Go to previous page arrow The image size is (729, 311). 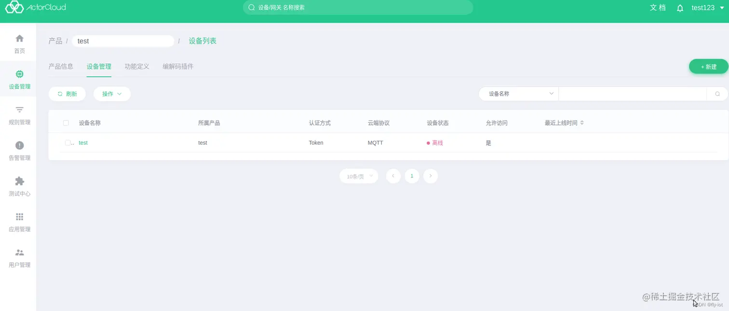[393, 176]
